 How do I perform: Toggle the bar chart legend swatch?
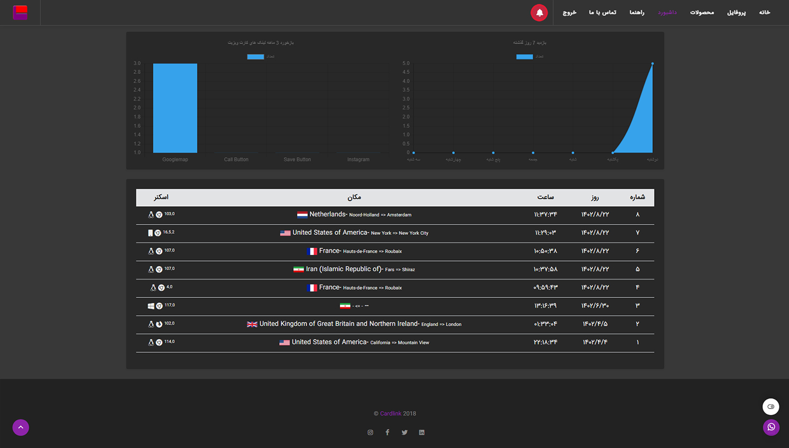tap(256, 57)
